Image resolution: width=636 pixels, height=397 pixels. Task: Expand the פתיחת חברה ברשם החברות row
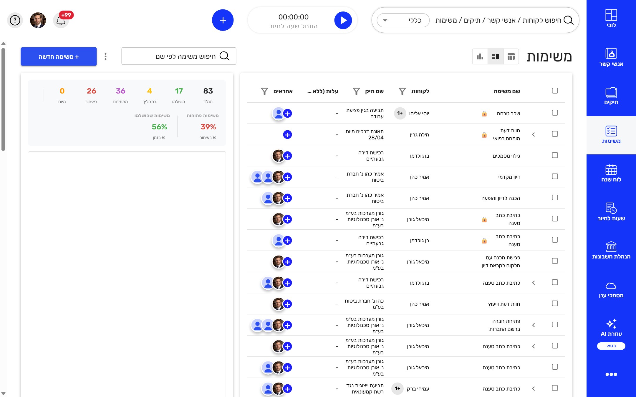534,325
